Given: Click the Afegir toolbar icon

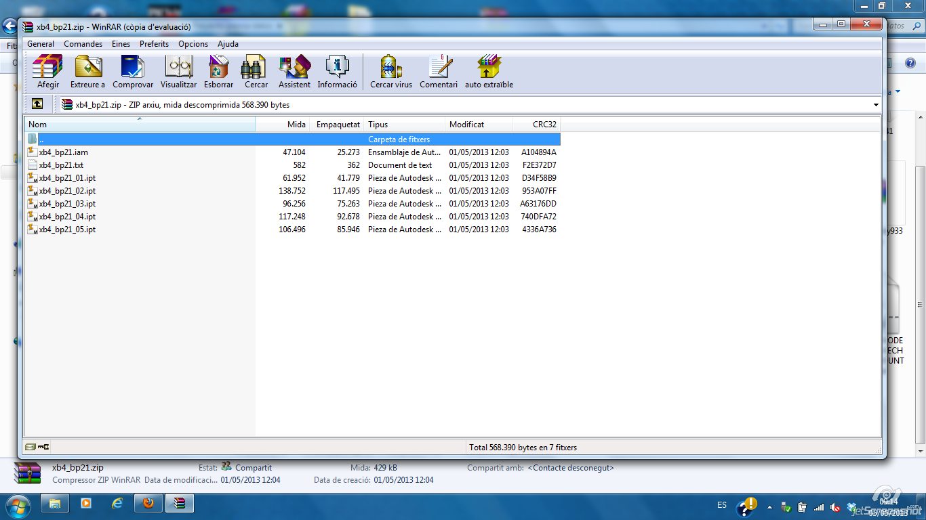Looking at the screenshot, I should coord(48,72).
